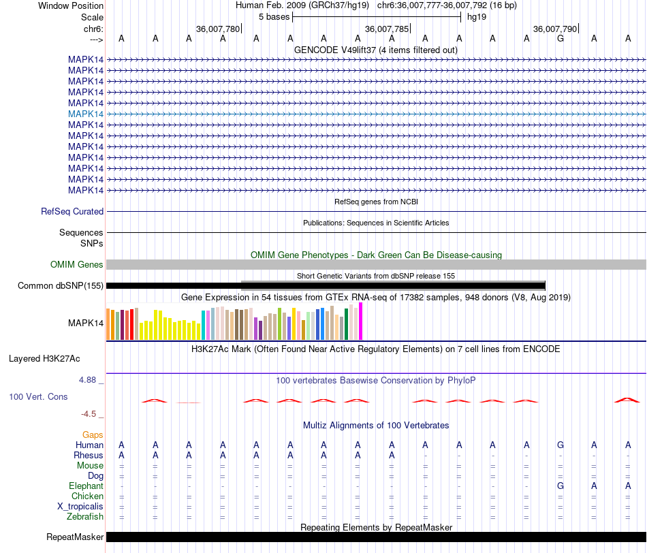Click the black MAPK14 label beside GTEx chart
The width and height of the screenshot is (647, 553).
(x=86, y=323)
